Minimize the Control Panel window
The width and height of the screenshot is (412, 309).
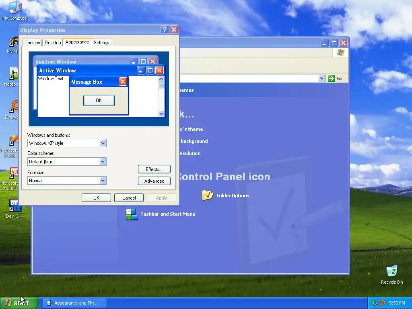325,43
